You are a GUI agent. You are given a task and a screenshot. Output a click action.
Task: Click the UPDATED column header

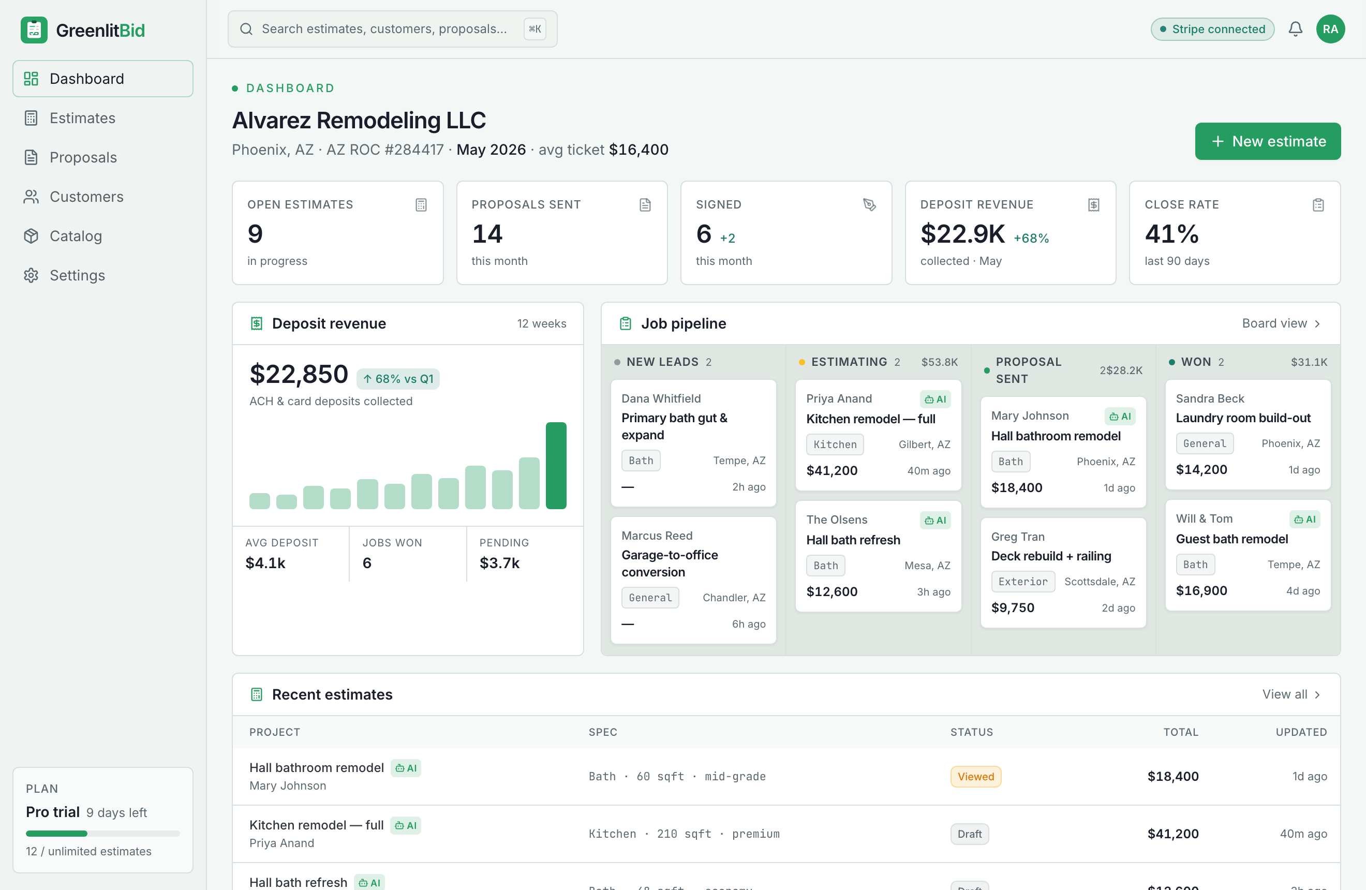tap(1301, 732)
